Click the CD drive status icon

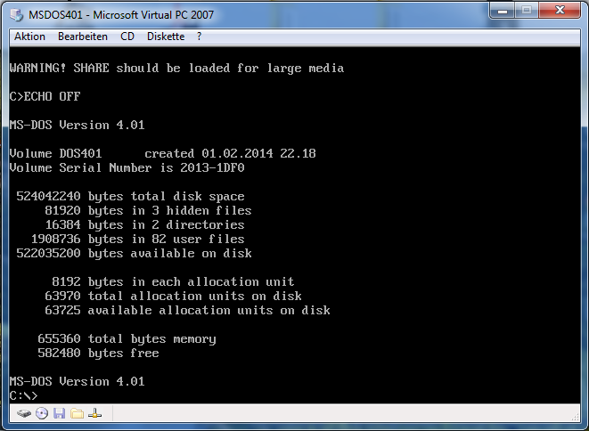[42, 414]
